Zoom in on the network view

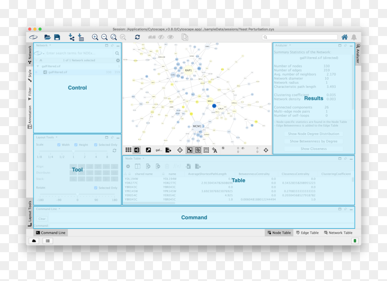(95, 37)
